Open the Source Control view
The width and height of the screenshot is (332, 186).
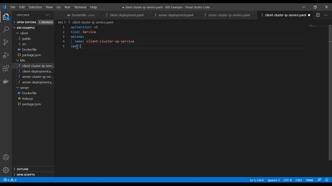(6, 42)
